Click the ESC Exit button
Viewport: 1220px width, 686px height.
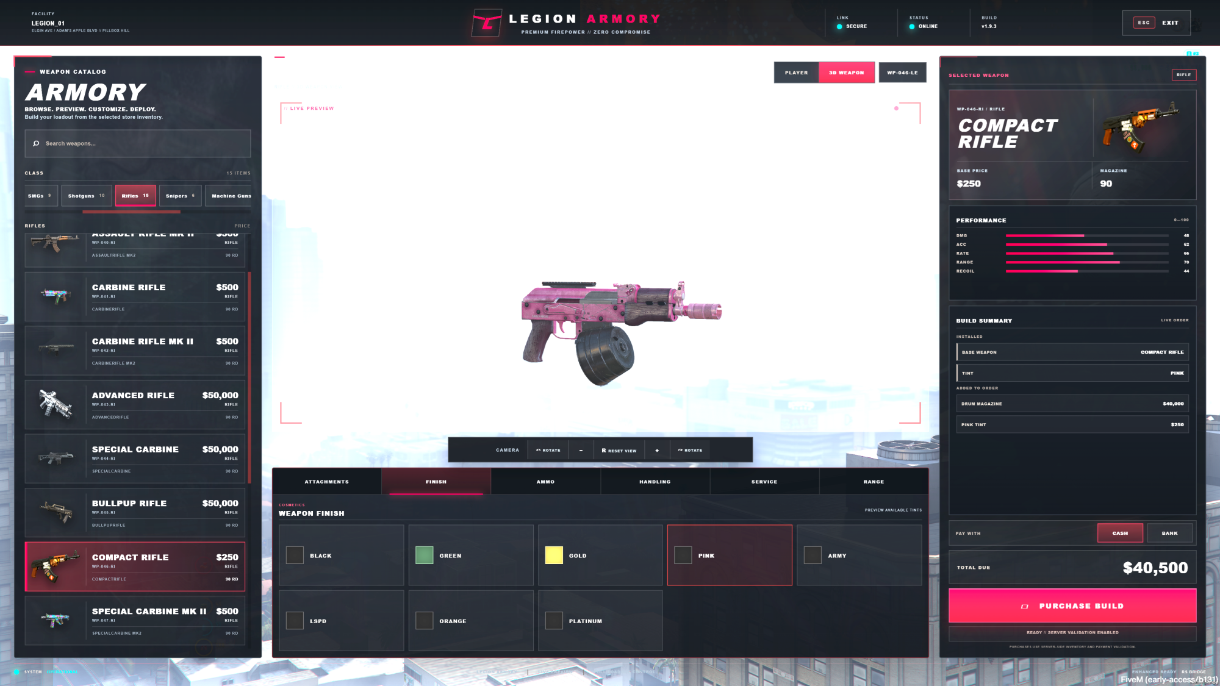(1157, 23)
